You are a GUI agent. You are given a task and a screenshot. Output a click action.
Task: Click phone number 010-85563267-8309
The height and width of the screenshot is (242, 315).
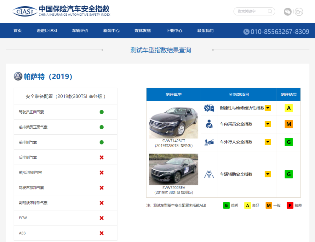(x=280, y=32)
